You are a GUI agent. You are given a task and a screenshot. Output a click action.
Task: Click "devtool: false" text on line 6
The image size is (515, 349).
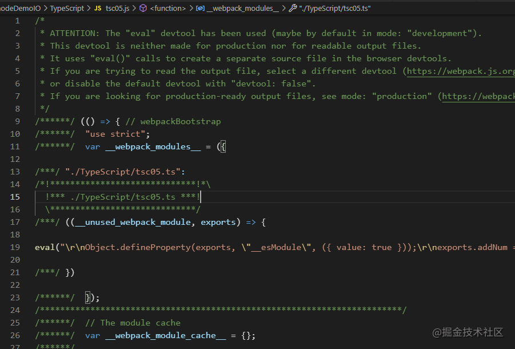pyautogui.click(x=272, y=84)
